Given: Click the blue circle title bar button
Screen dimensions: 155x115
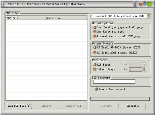Looking at the screenshot, I should 144,3.
